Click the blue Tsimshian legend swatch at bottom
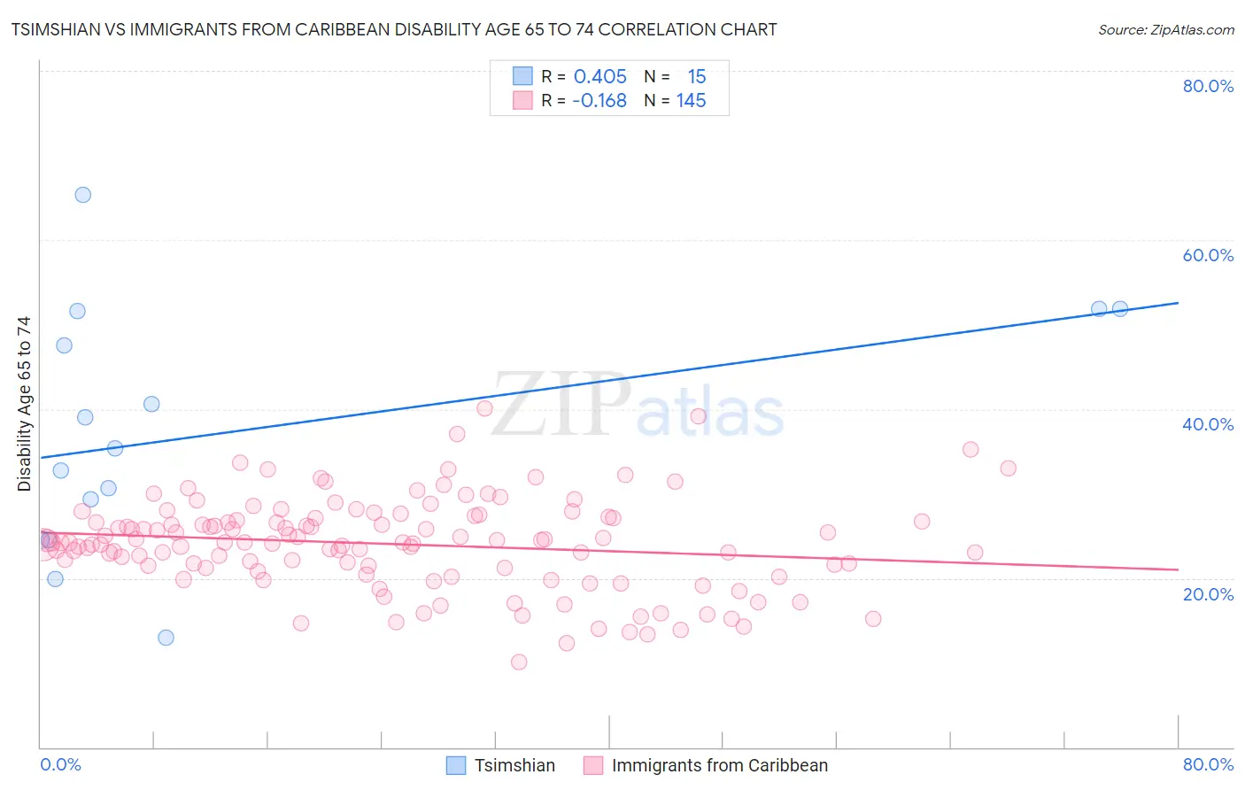 tap(455, 765)
